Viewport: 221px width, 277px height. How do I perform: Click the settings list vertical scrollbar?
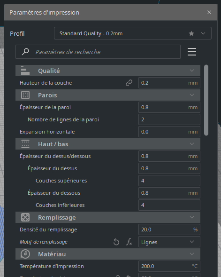pos(206,100)
